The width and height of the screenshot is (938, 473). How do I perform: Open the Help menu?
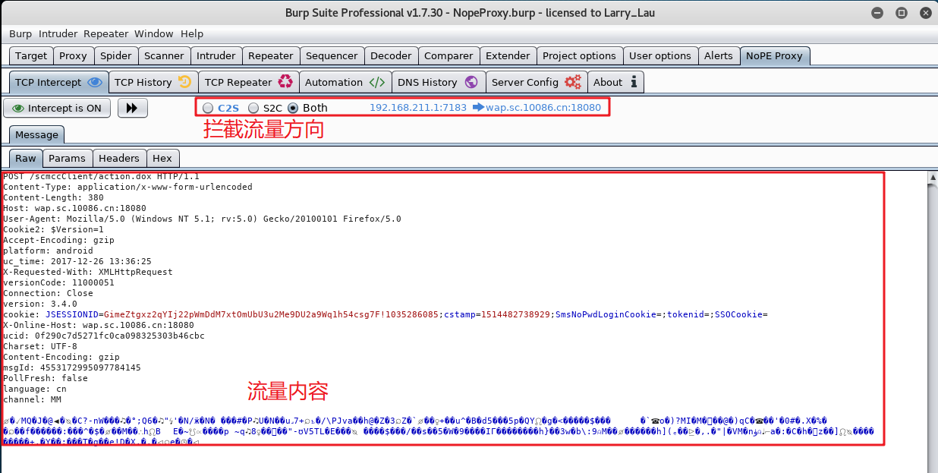pyautogui.click(x=192, y=33)
